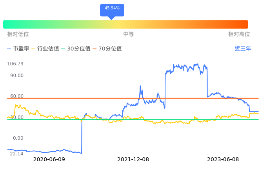The height and width of the screenshot is (173, 269).
Task: Click the 2021-12-08 date axis label
Action: [x=133, y=160]
